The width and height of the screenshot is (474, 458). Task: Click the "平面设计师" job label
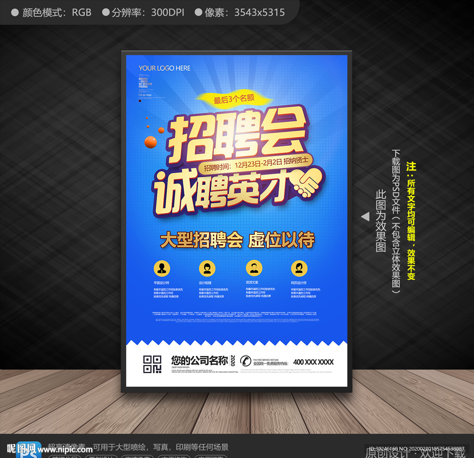click(x=161, y=283)
